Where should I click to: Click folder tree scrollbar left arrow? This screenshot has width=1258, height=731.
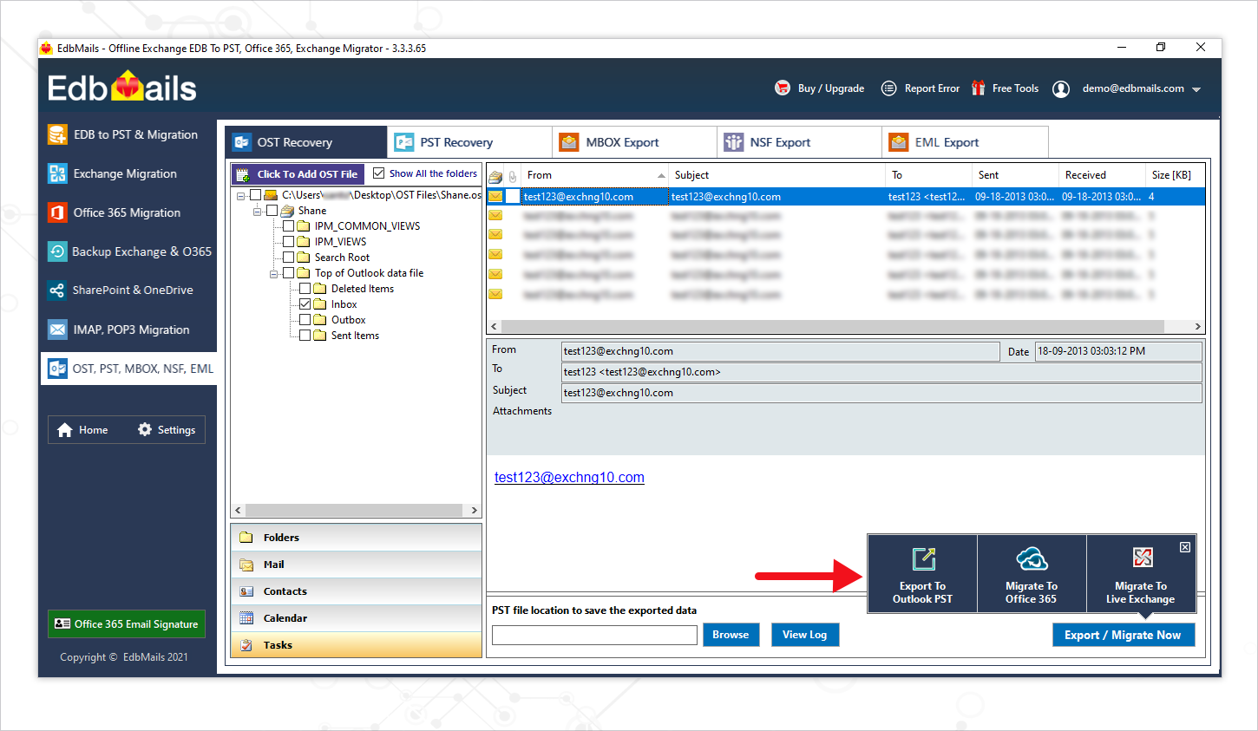tap(239, 511)
